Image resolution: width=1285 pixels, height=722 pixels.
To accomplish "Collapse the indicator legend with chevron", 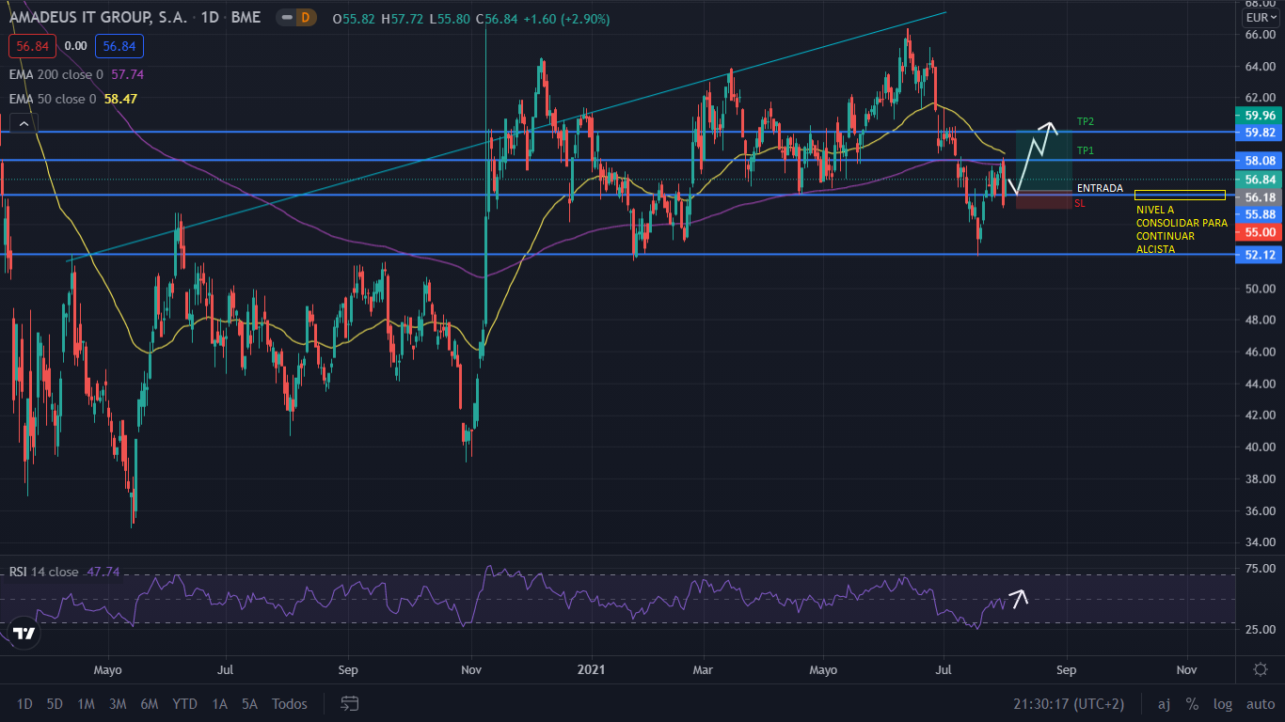I will click(23, 123).
